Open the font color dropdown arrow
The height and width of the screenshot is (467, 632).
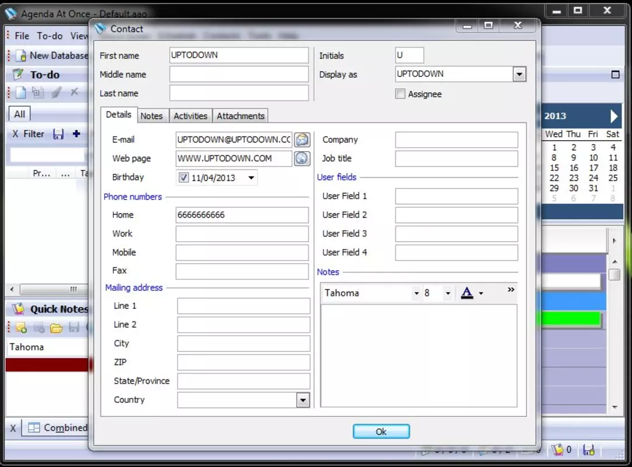481,294
